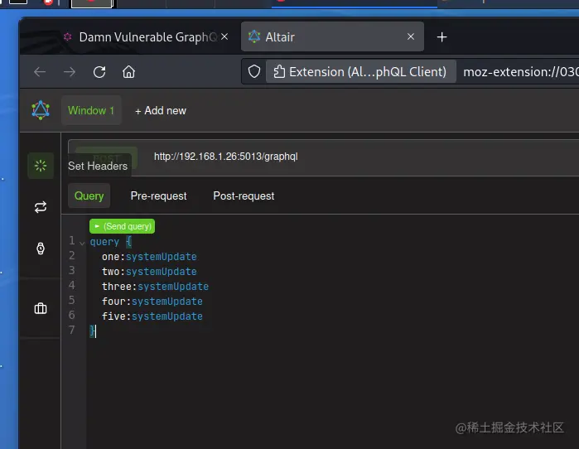Viewport: 579px width, 449px height.
Task: Click the browser forward arrow
Action: [70, 71]
